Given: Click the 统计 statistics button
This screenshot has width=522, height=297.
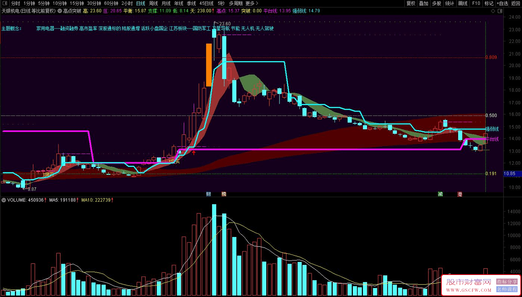Looking at the screenshot, I should [450, 3].
